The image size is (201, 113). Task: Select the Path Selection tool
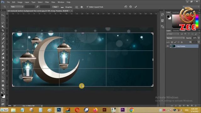click(3, 78)
